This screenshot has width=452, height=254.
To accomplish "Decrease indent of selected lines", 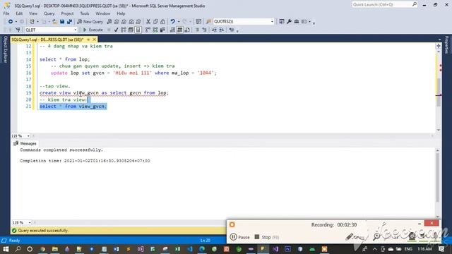I will [x=214, y=30].
